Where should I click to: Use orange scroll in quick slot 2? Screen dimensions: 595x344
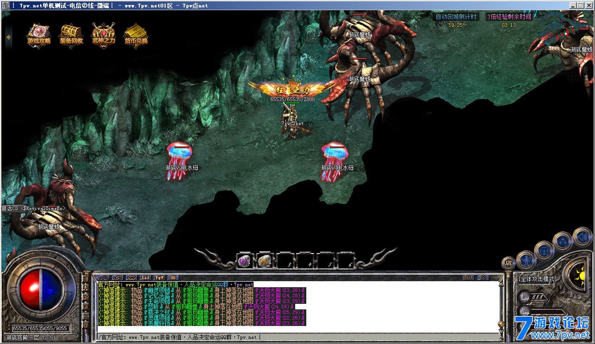click(264, 262)
